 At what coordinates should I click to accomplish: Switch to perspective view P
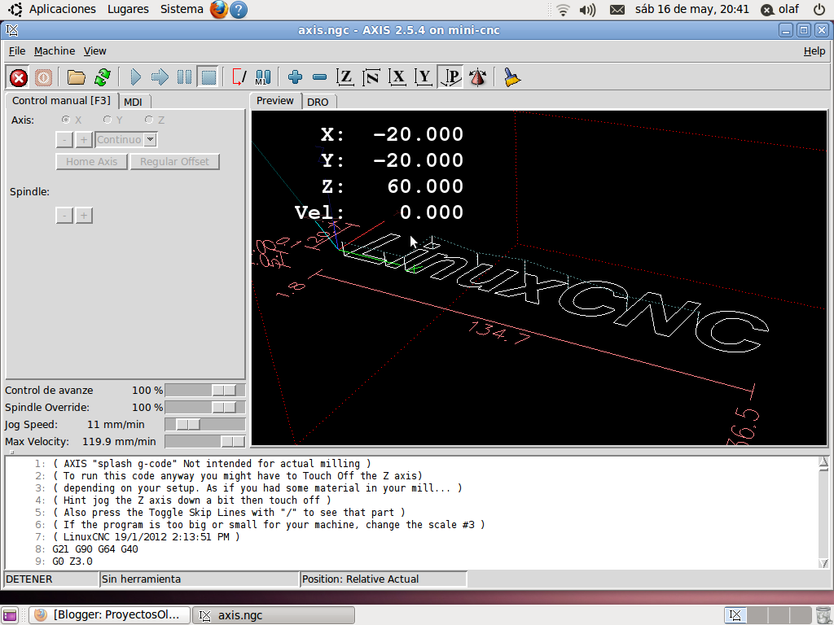(x=450, y=77)
